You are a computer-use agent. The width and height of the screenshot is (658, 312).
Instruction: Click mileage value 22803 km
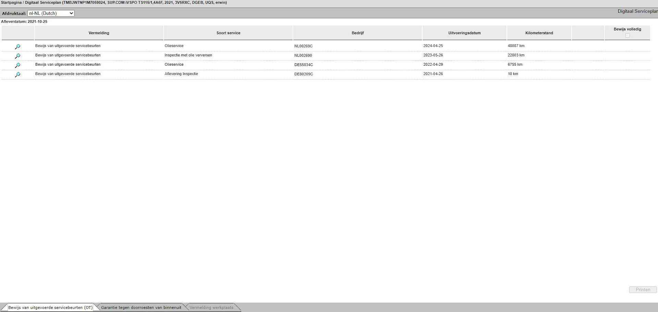pos(516,55)
